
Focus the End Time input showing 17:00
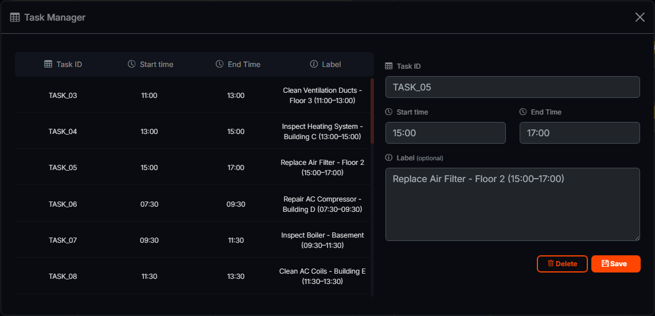tap(579, 133)
